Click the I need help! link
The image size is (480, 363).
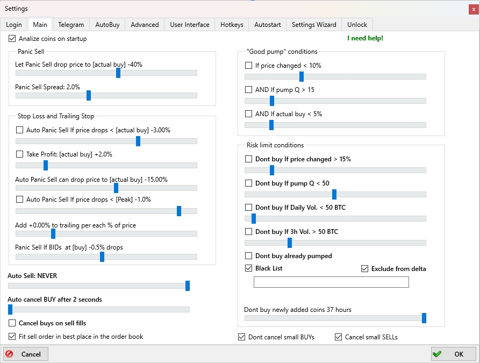point(365,38)
